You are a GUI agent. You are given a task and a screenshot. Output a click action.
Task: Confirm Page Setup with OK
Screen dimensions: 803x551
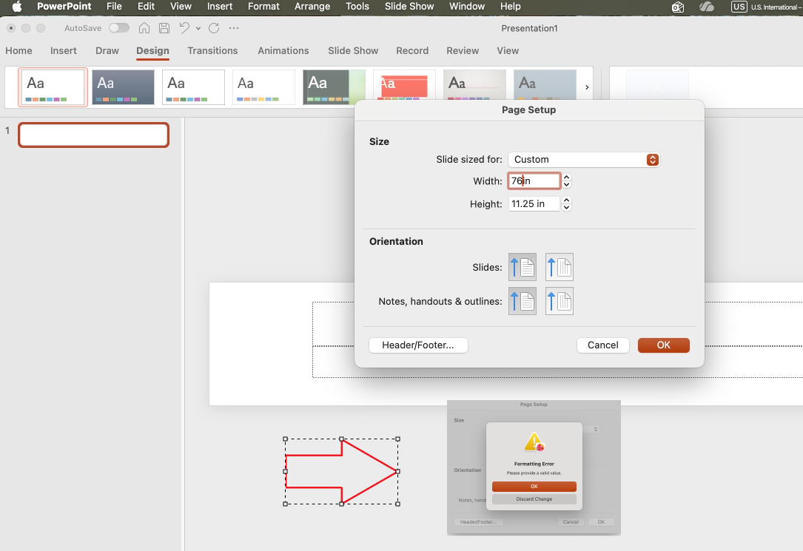coord(664,345)
